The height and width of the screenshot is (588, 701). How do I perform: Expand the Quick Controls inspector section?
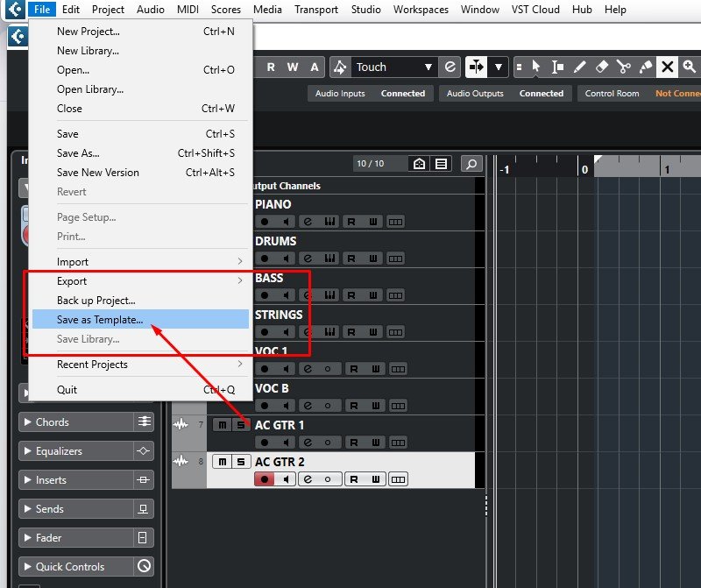click(28, 566)
